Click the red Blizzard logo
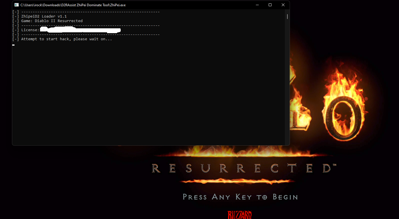 coord(239,215)
